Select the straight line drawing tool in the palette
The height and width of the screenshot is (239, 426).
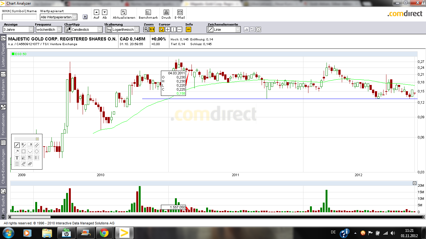pos(17,145)
